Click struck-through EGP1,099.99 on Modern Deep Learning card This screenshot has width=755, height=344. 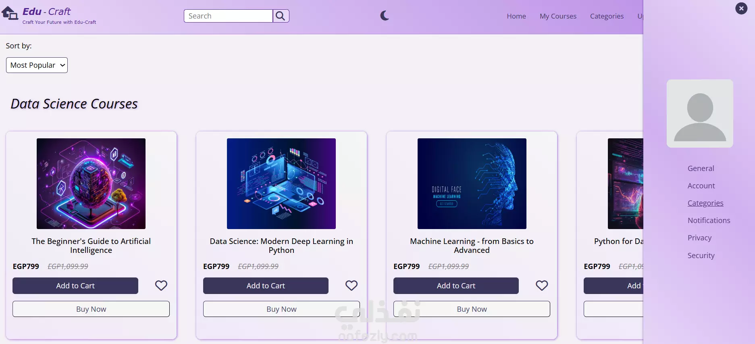coord(258,267)
